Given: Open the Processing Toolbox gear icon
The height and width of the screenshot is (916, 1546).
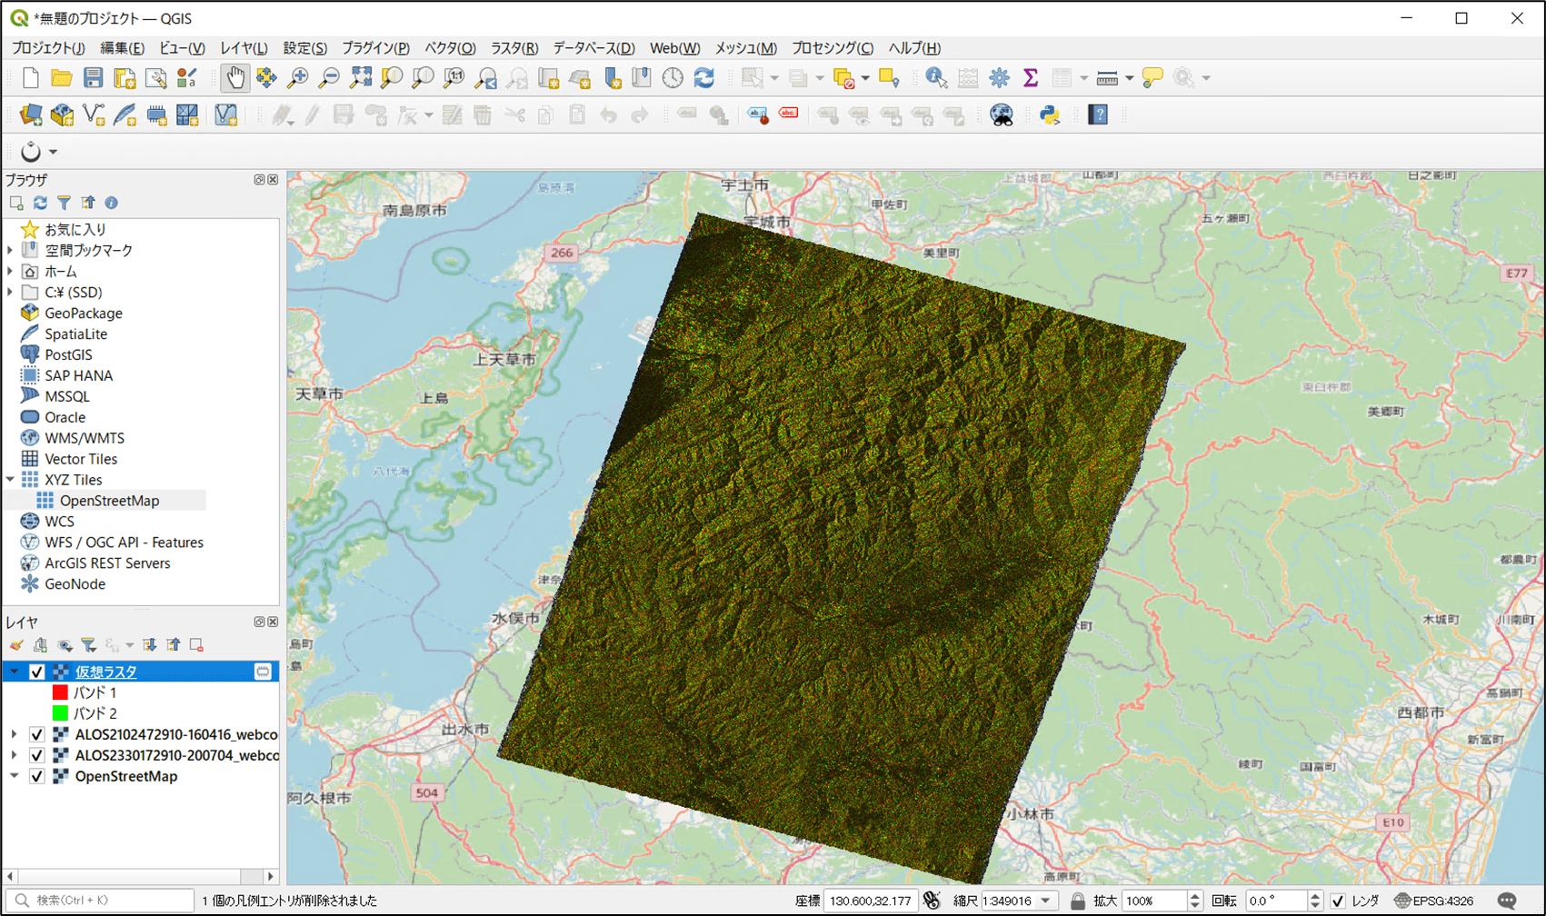Looking at the screenshot, I should (x=999, y=78).
